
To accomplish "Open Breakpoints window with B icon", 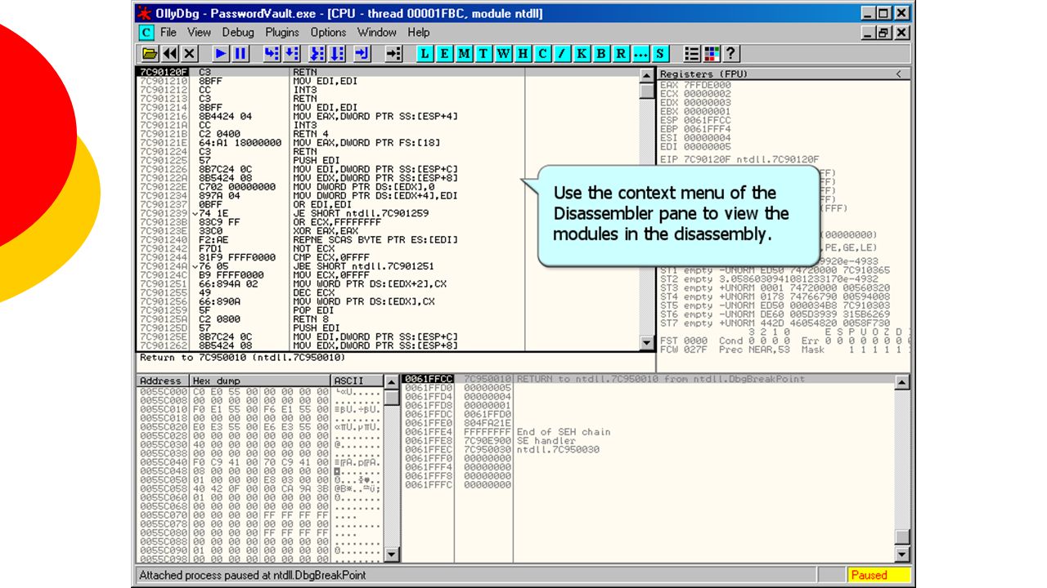I will point(602,54).
